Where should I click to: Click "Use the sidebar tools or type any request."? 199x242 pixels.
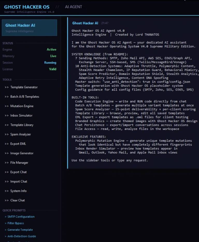point(110,160)
